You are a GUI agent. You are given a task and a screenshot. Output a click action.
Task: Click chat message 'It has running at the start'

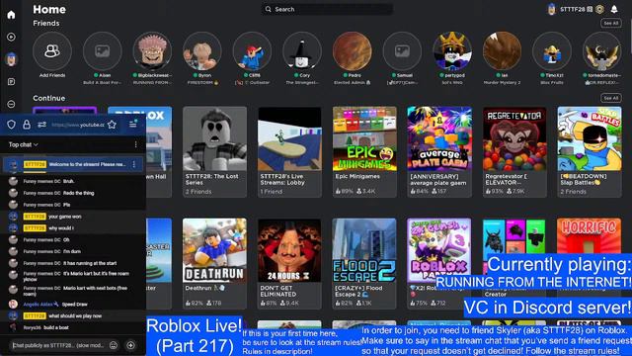pyautogui.click(x=90, y=263)
